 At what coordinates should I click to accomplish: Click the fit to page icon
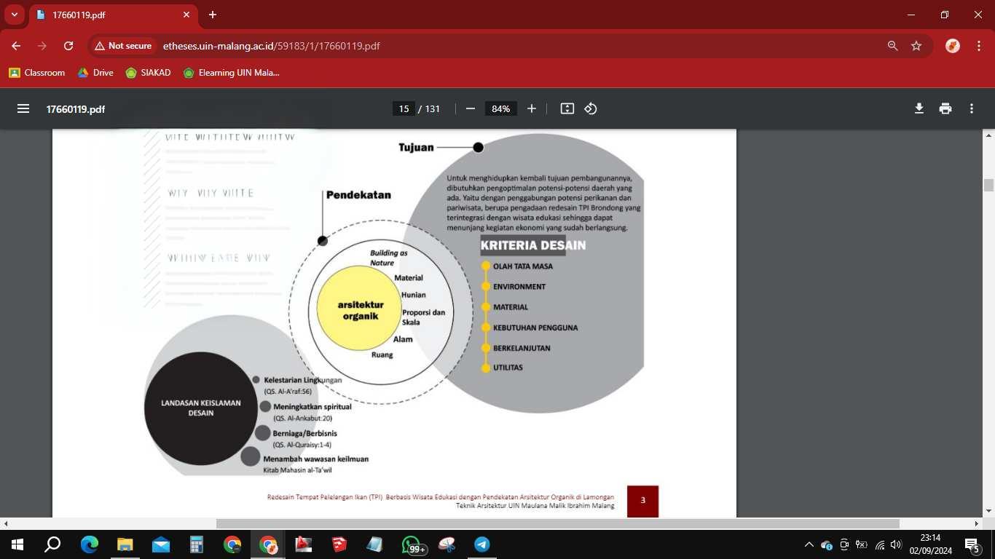tap(567, 108)
